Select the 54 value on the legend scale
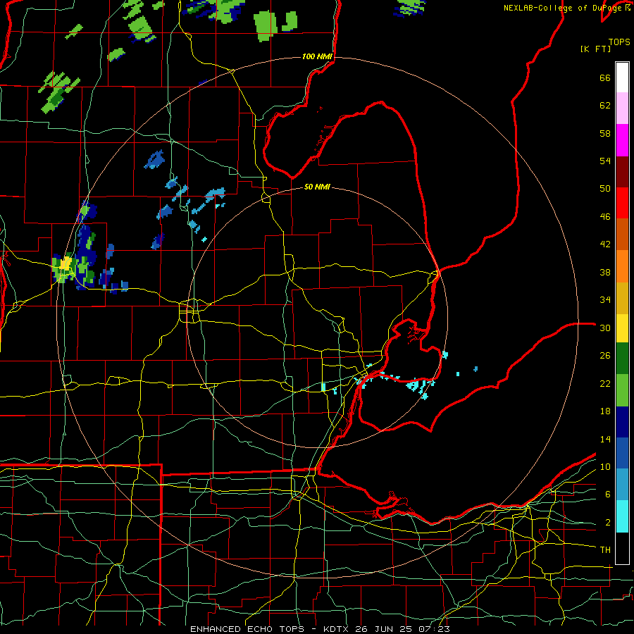The height and width of the screenshot is (634, 634). click(x=605, y=161)
